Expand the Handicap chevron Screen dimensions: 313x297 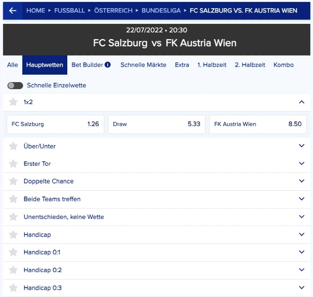coord(302,234)
